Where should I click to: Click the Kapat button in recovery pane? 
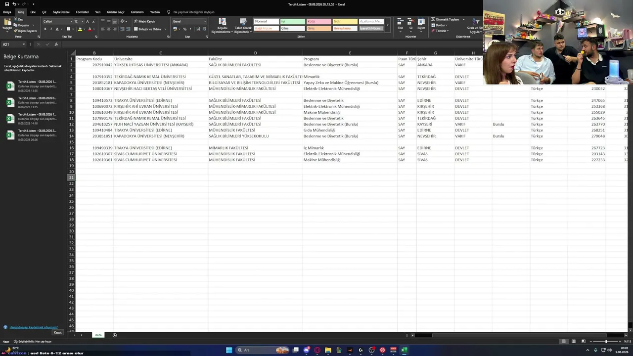point(58,332)
